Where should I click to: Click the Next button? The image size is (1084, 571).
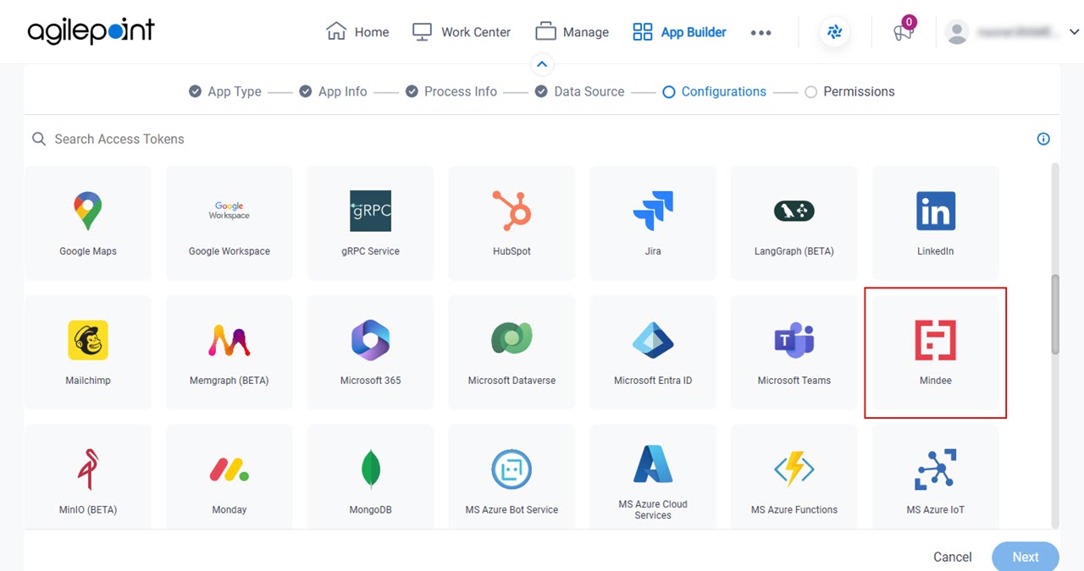[x=1026, y=557]
